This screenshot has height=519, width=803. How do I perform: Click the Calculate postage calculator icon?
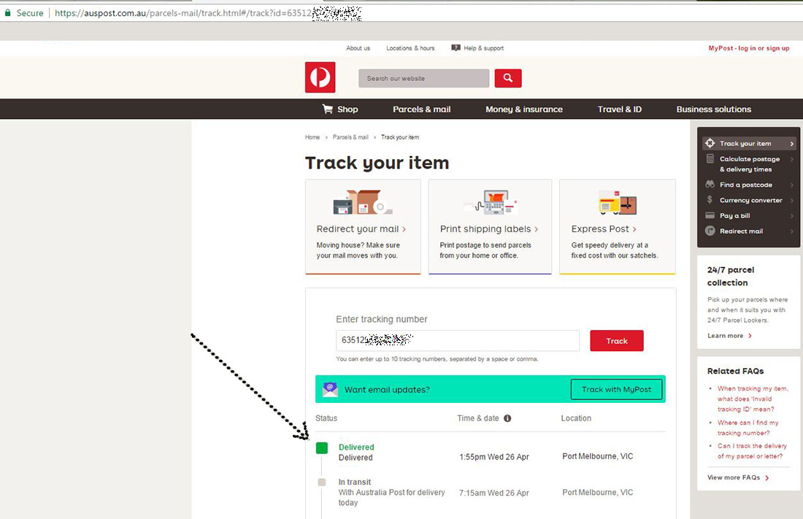(710, 158)
